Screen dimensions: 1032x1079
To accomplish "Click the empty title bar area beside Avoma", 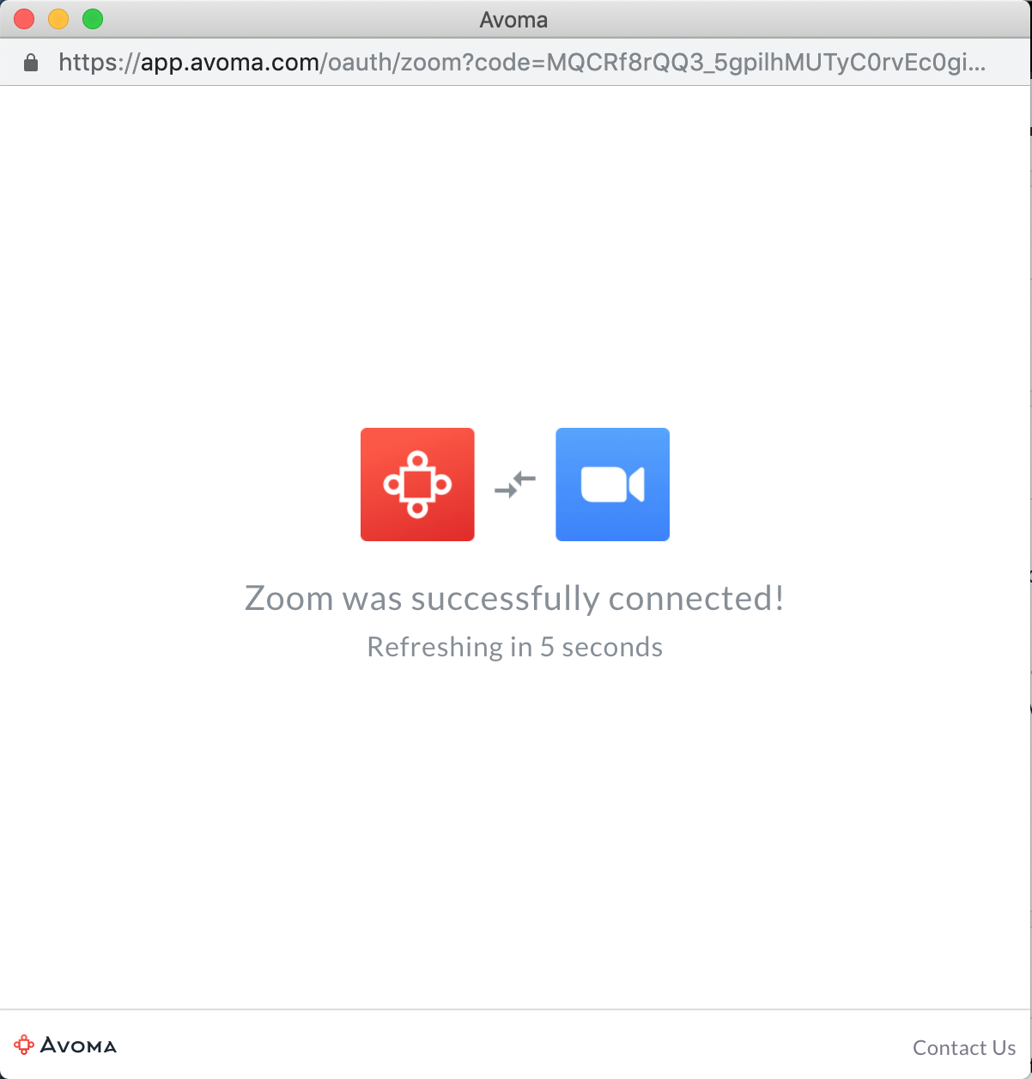I will click(x=773, y=19).
